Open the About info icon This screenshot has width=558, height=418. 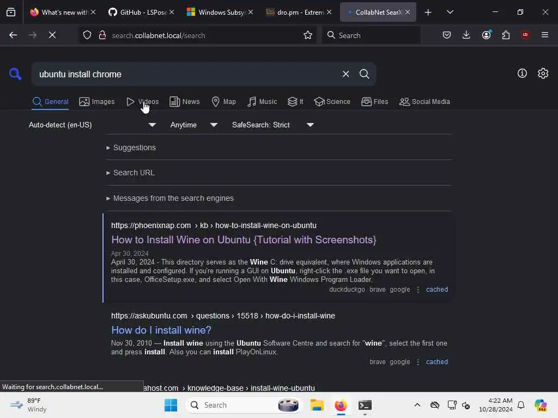tap(522, 73)
